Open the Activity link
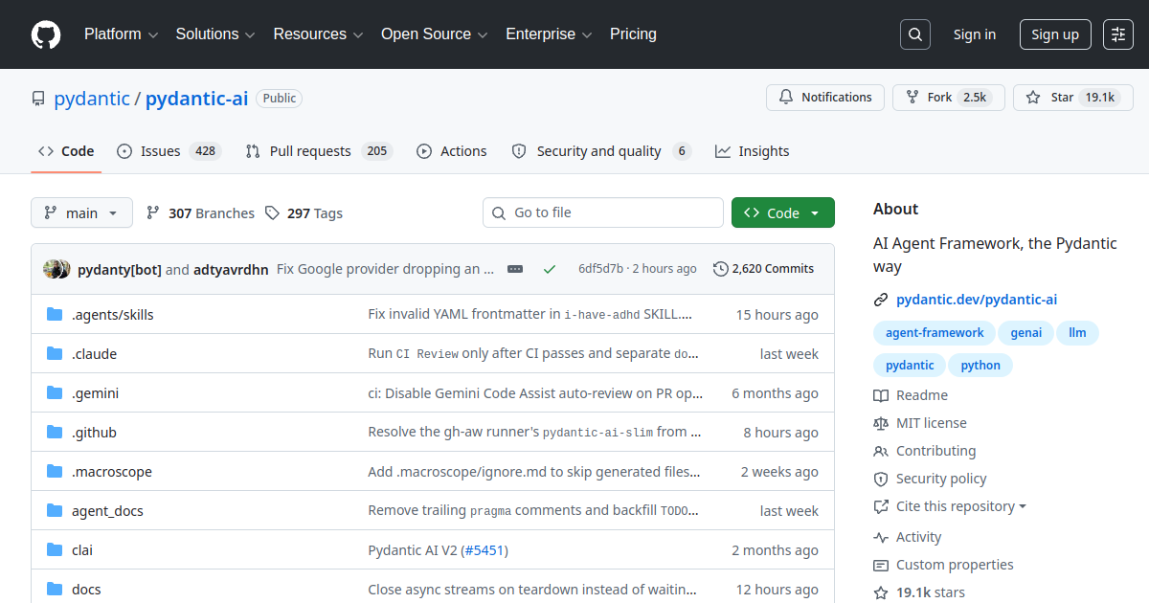This screenshot has height=603, width=1149. 908,537
